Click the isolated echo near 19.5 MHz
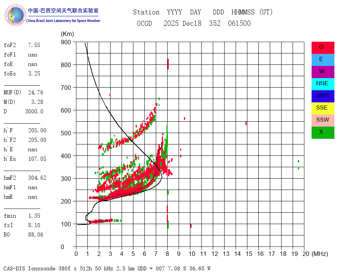342x273 pixels. [x=298, y=165]
